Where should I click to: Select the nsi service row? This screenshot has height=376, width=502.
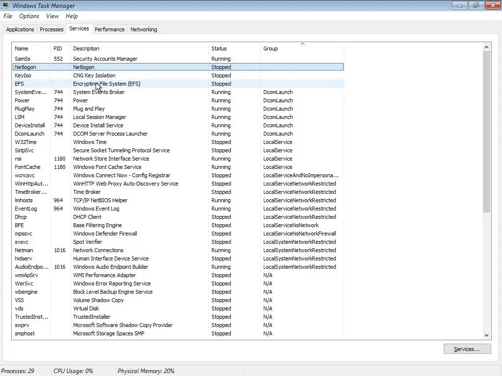178,159
